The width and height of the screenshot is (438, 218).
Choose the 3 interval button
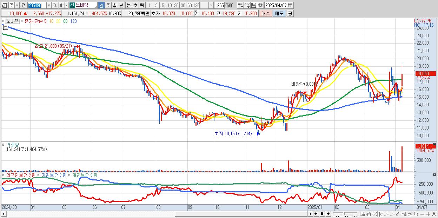click(x=156, y=6)
